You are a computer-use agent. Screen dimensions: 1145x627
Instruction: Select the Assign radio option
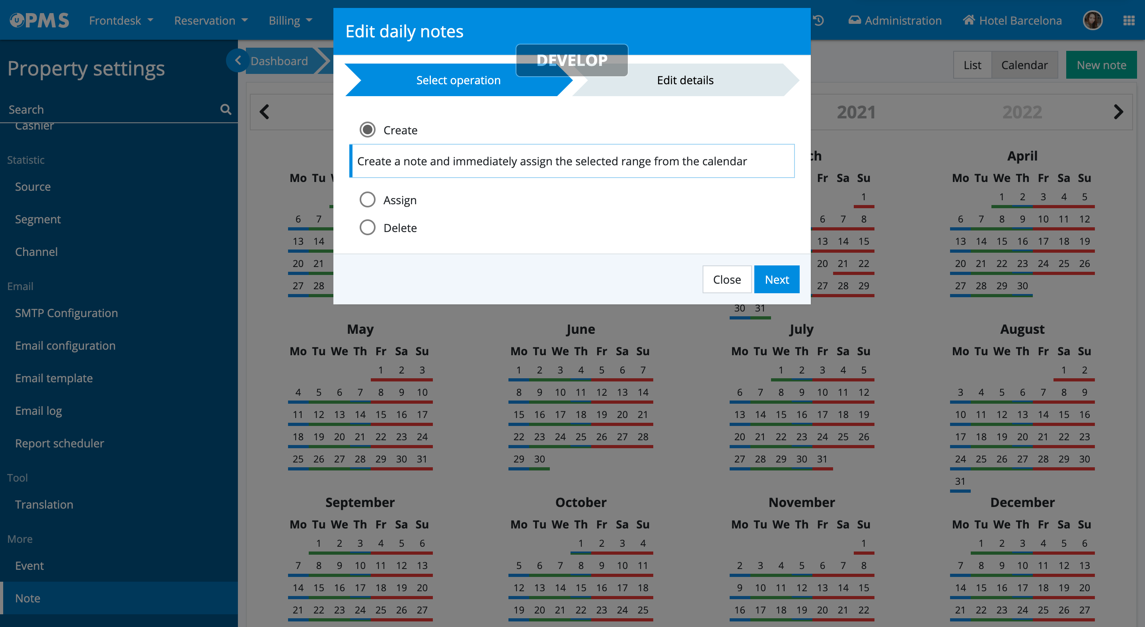[x=367, y=200]
